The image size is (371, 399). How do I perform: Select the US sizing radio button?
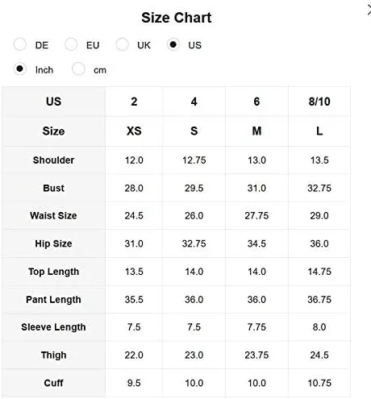coord(173,44)
